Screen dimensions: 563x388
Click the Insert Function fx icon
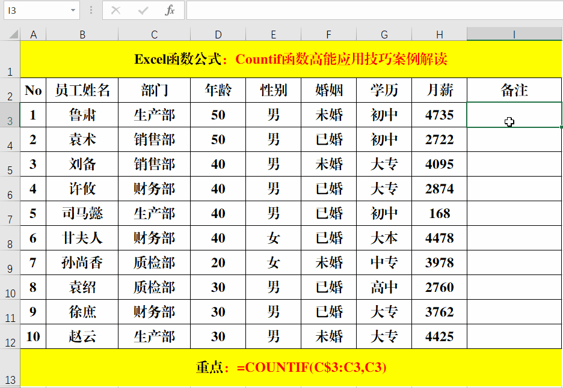pos(170,10)
